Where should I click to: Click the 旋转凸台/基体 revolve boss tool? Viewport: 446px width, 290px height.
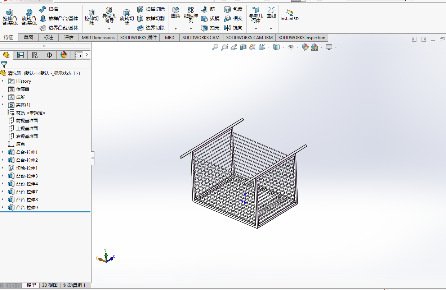click(29, 18)
